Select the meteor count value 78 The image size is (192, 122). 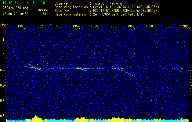click(x=44, y=14)
